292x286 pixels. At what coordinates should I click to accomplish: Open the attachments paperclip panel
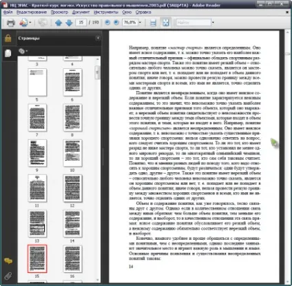tap(8, 276)
